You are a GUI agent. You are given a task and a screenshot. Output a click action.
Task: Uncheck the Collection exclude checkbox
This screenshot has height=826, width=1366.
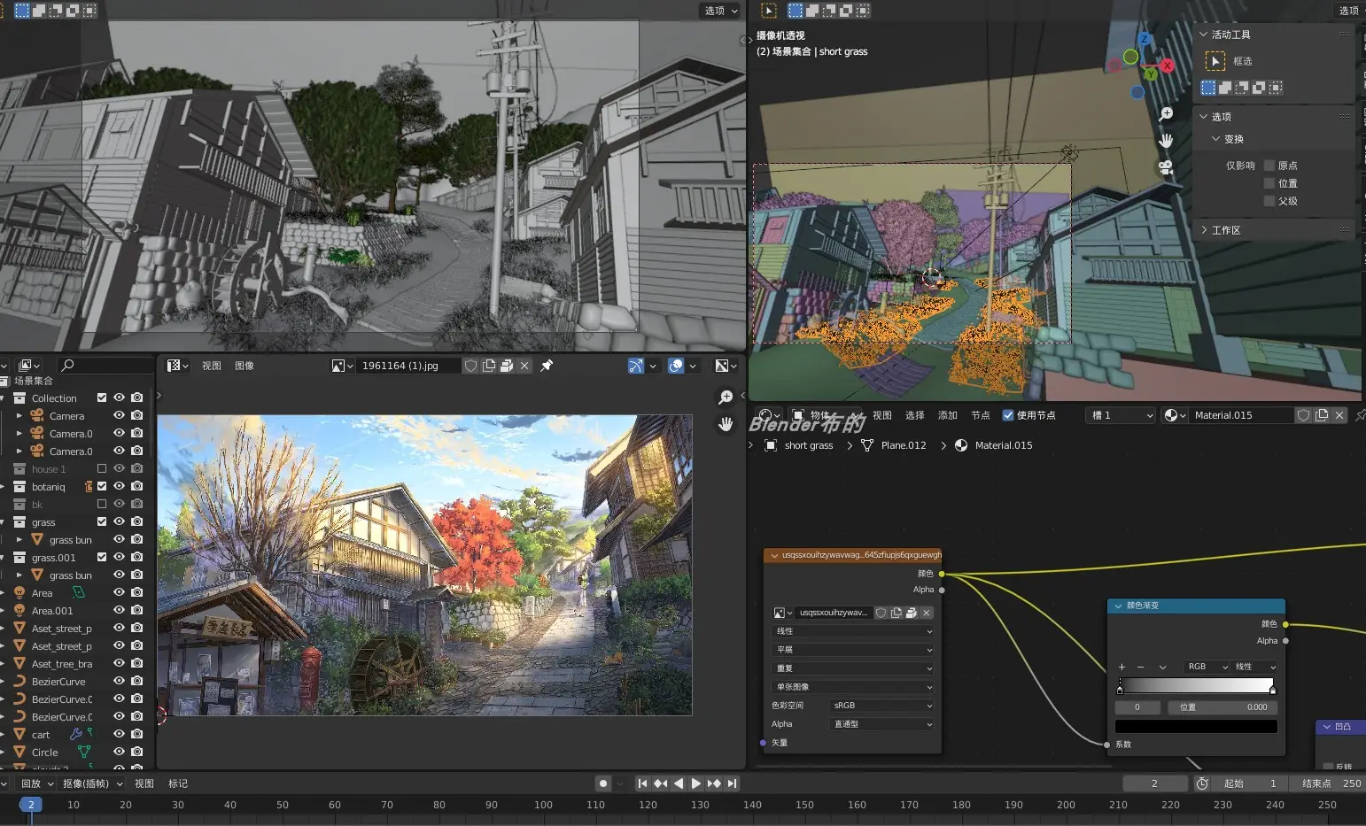point(102,398)
